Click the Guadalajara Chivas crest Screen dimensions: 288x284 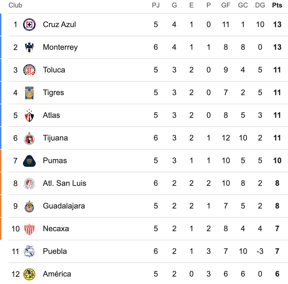pos(29,206)
